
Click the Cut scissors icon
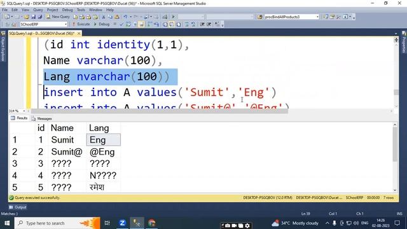click(104, 17)
